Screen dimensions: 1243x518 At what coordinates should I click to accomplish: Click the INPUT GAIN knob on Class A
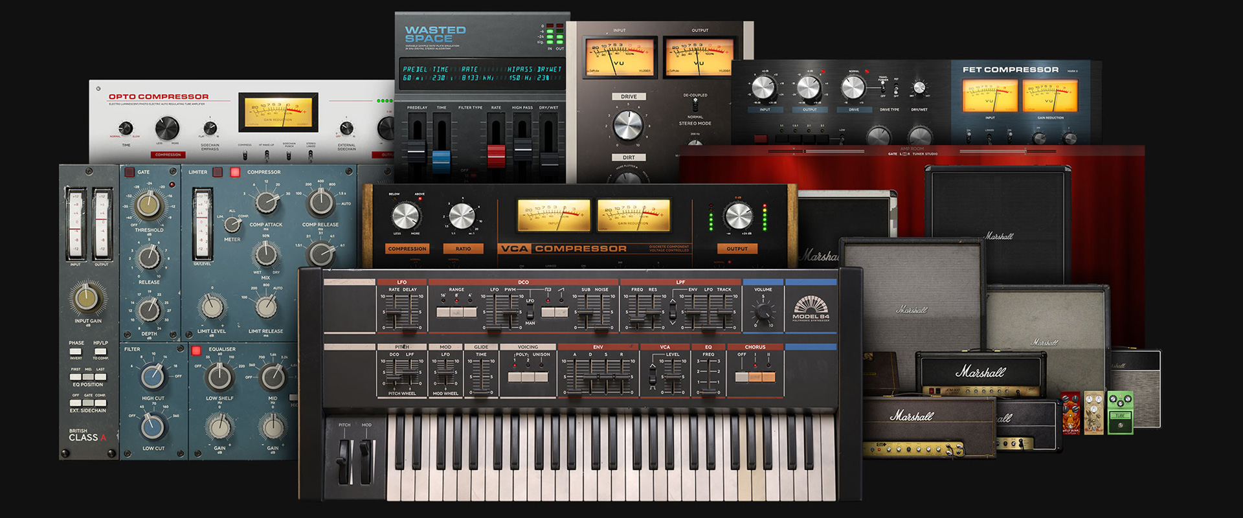87,298
